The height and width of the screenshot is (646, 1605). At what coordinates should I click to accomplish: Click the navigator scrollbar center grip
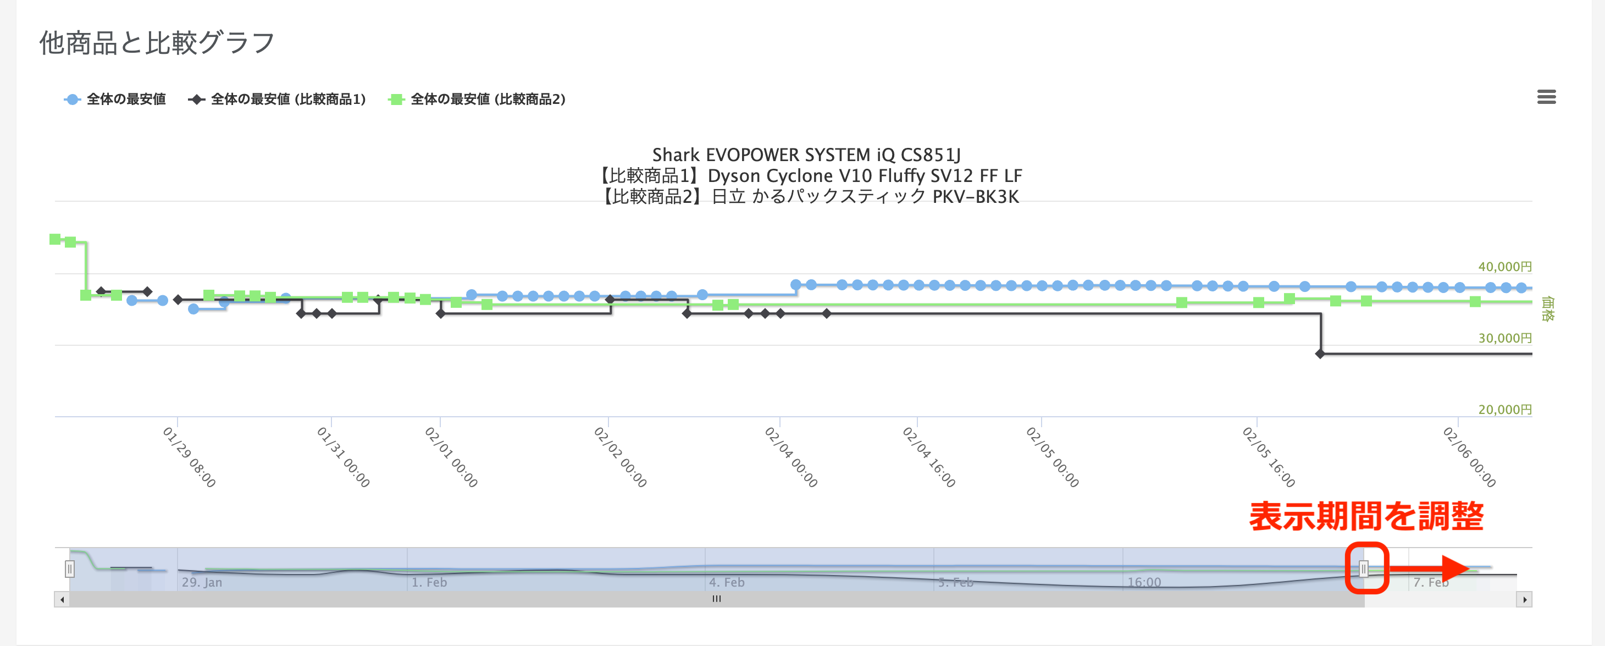click(717, 599)
